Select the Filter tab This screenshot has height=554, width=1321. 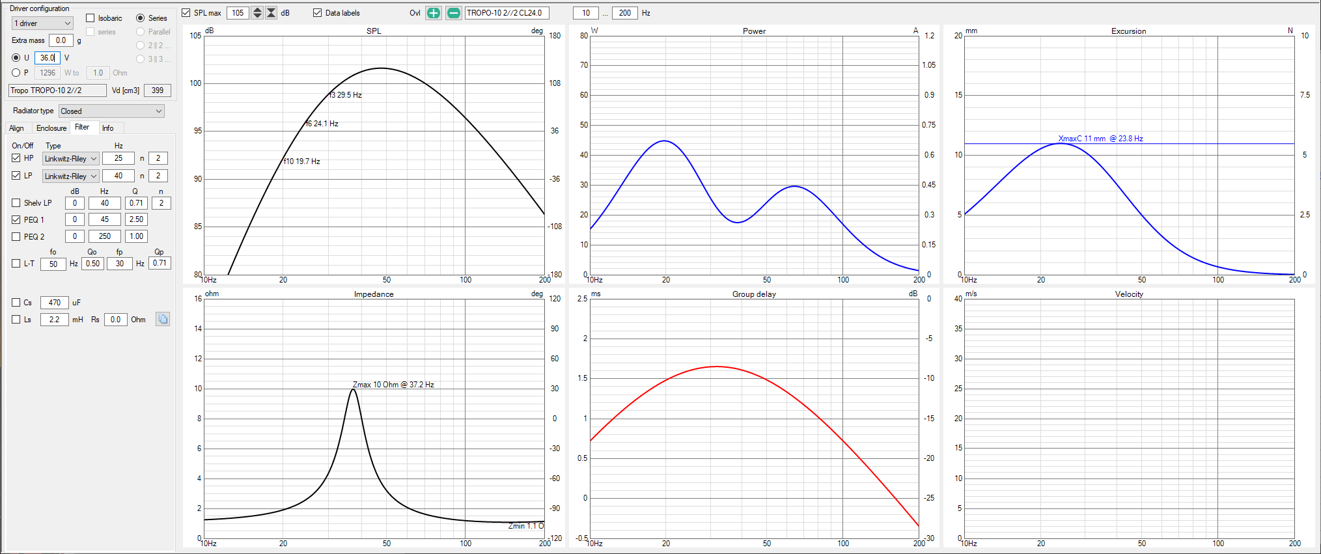tap(83, 128)
